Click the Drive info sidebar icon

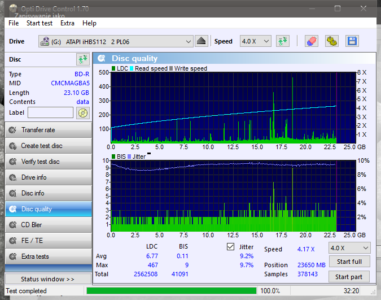pos(12,177)
